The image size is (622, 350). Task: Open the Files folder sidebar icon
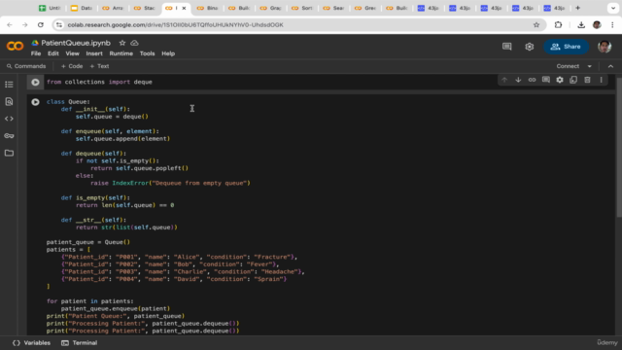point(9,153)
